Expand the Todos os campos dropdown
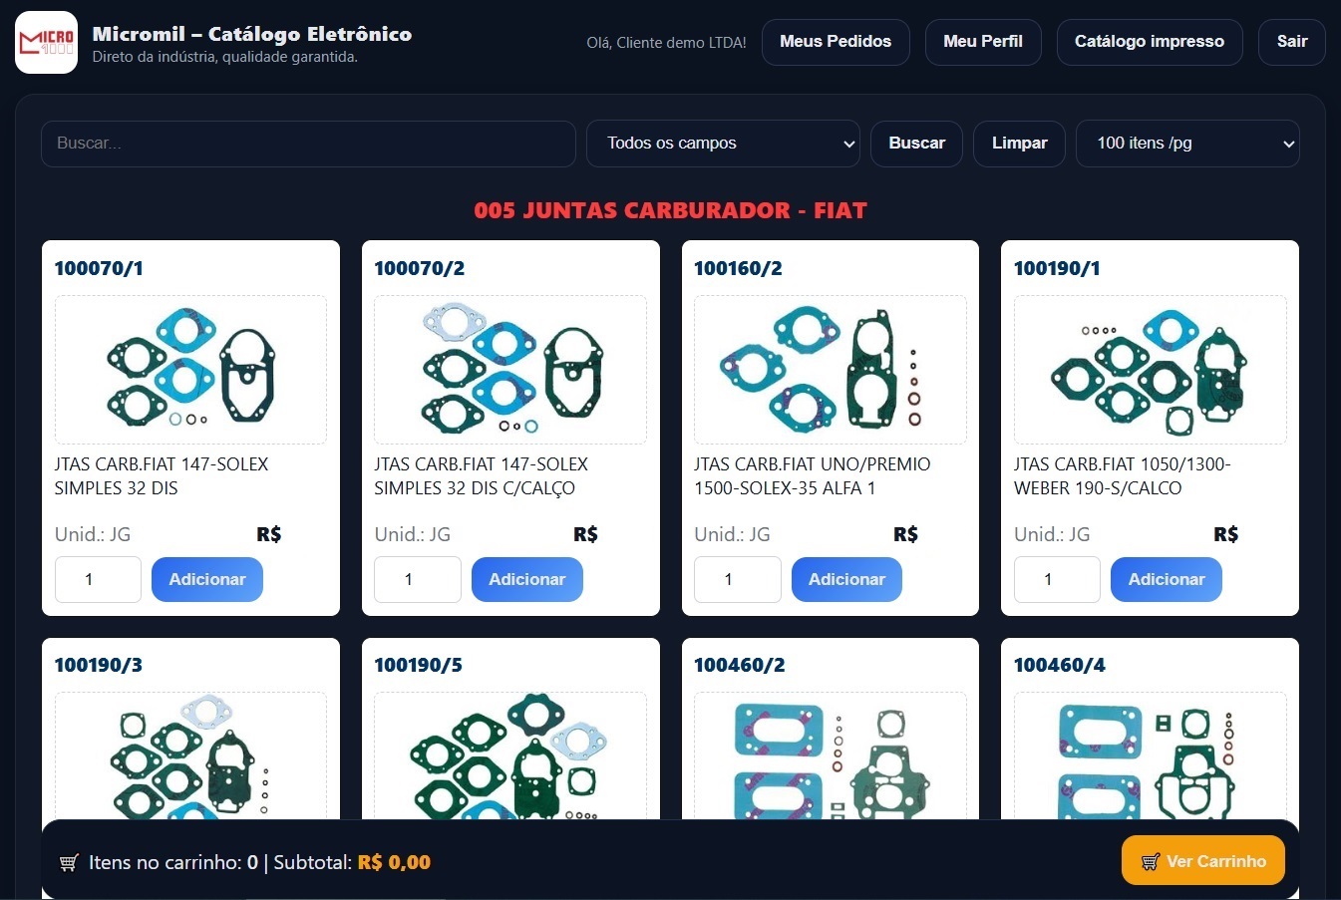 click(x=723, y=144)
